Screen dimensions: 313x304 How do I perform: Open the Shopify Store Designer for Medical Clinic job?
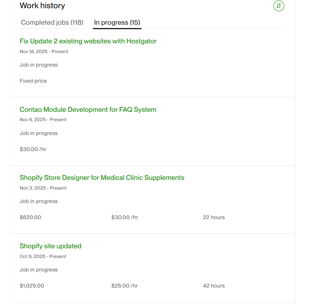[x=102, y=178]
